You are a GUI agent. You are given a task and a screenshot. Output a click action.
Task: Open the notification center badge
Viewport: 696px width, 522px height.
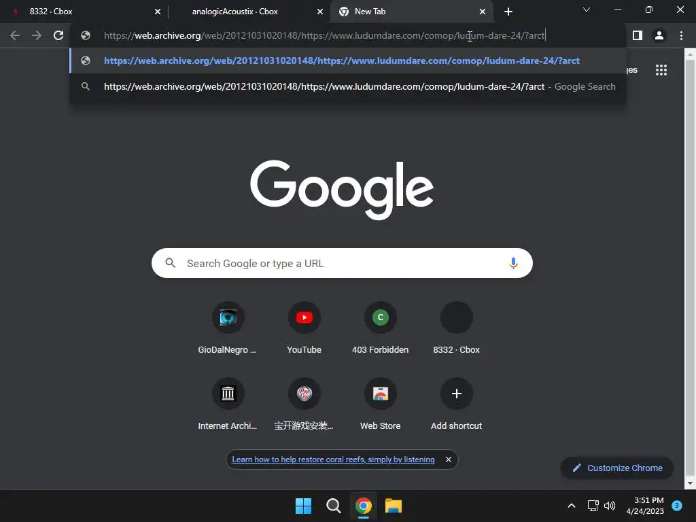[x=677, y=506]
